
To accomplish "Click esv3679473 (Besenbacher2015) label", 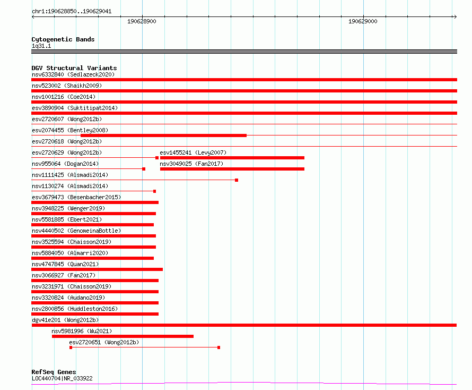I will (x=76, y=197).
